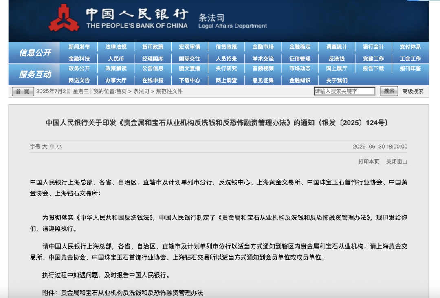Set font size to 小
Image resolution: width=440 pixels, height=298 pixels.
tap(59, 147)
